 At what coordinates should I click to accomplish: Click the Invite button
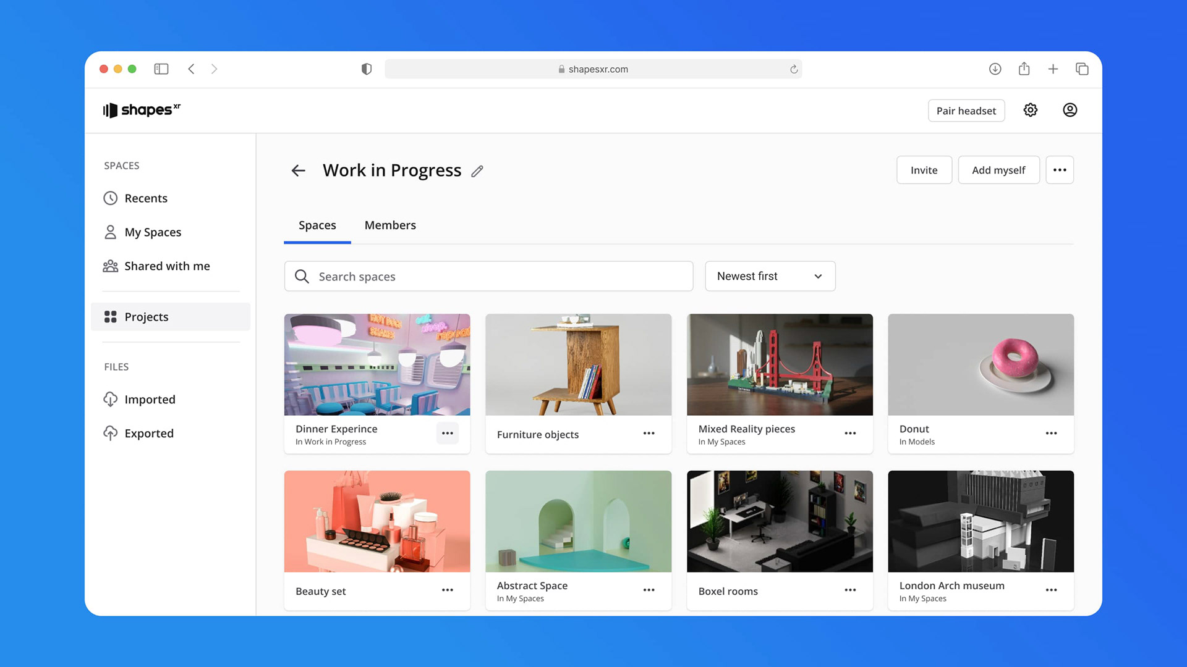coord(924,170)
